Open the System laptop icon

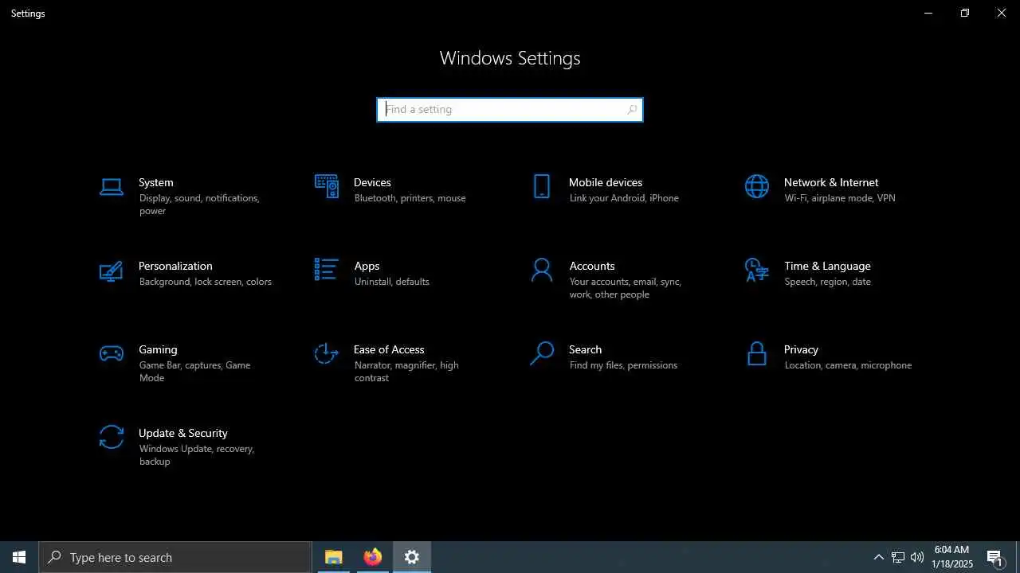(x=112, y=187)
